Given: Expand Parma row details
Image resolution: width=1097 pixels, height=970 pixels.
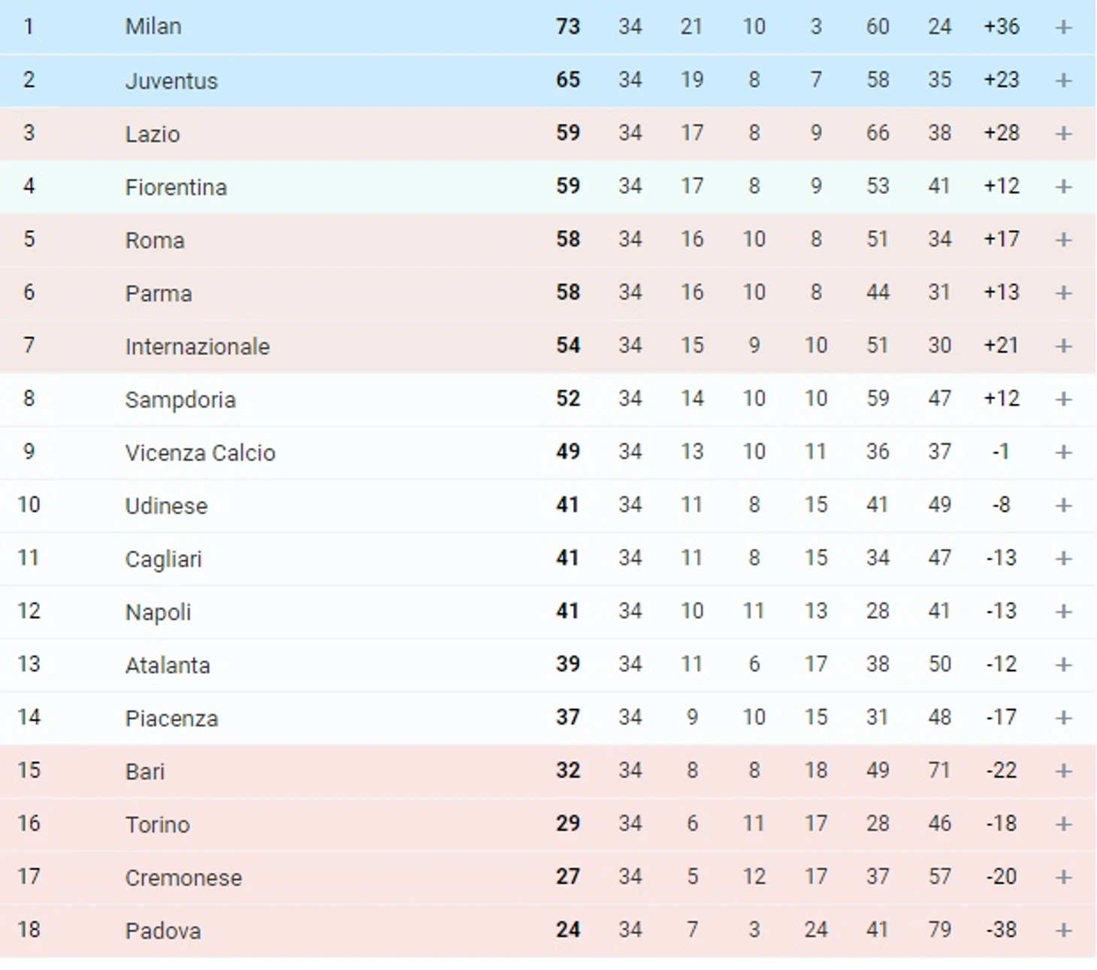Looking at the screenshot, I should pos(1063,293).
